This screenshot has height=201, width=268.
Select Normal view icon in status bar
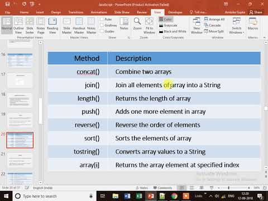pos(182,188)
